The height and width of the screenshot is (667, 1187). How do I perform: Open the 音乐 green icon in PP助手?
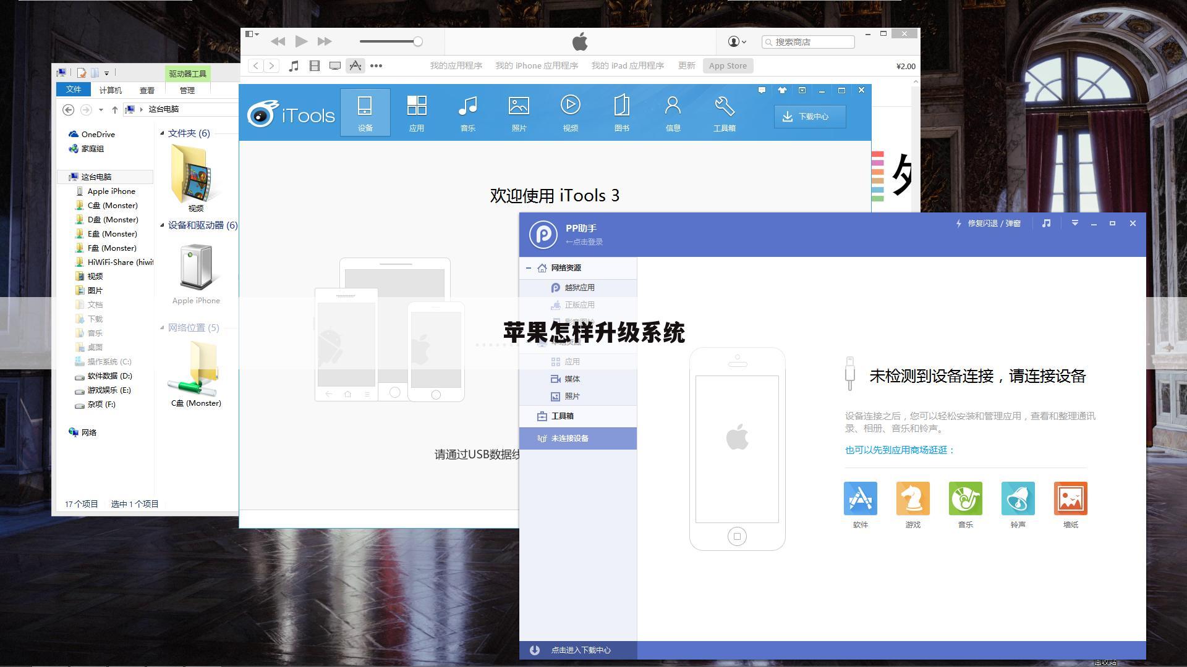(x=965, y=498)
